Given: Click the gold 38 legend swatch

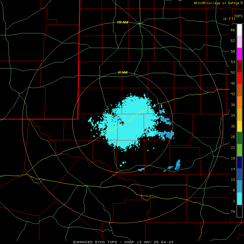Looking at the screenshot, I should coord(239,115).
